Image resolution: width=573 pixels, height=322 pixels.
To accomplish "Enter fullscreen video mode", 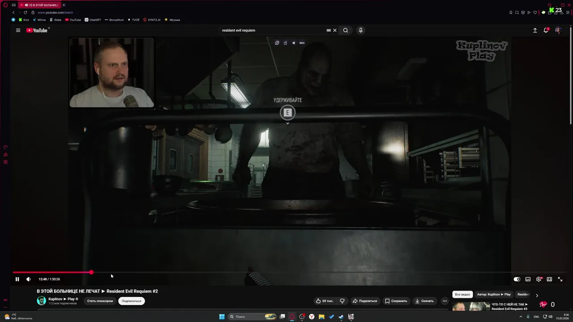I will [x=560, y=279].
